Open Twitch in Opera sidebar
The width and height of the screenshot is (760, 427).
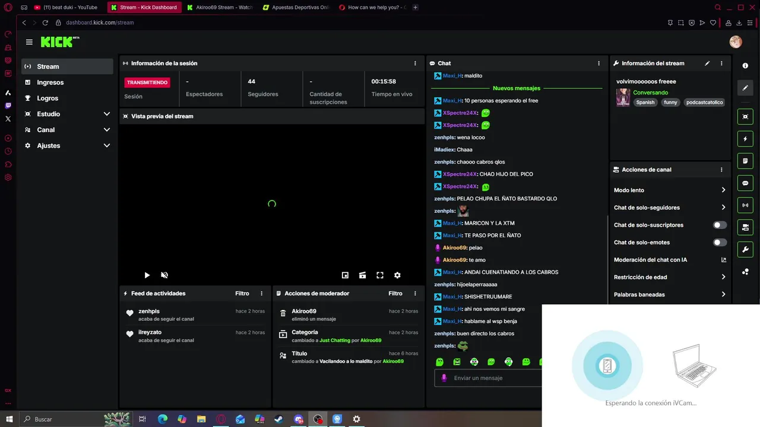[8, 106]
